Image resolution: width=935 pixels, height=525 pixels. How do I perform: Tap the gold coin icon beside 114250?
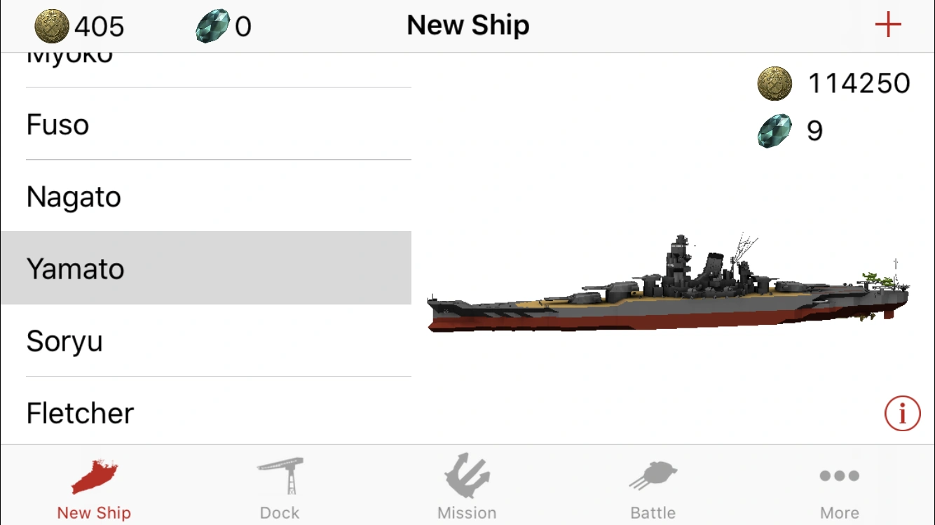pyautogui.click(x=774, y=84)
